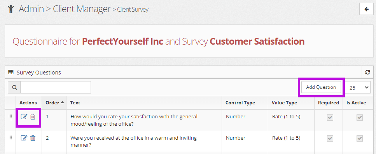376x154 pixels.
Task: Toggle Required checkbox for question 2
Action: tap(330, 138)
